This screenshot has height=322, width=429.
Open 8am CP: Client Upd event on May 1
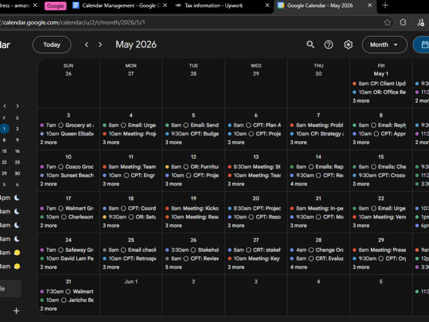tap(379, 84)
